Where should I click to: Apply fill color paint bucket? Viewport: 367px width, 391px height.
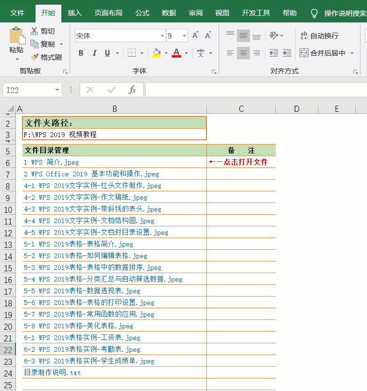156,53
